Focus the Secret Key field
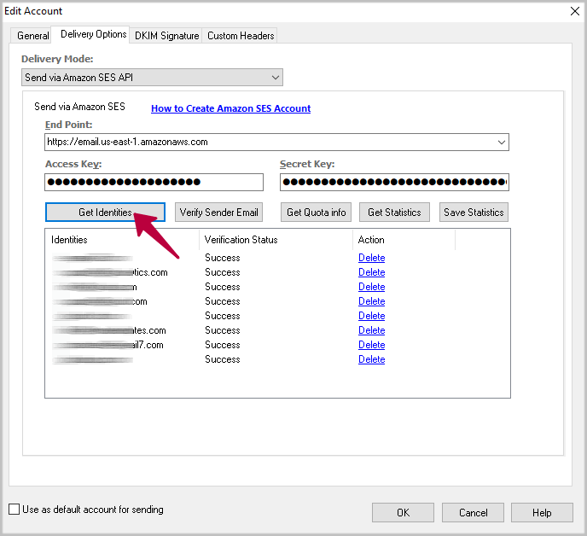This screenshot has width=587, height=536. point(394,182)
